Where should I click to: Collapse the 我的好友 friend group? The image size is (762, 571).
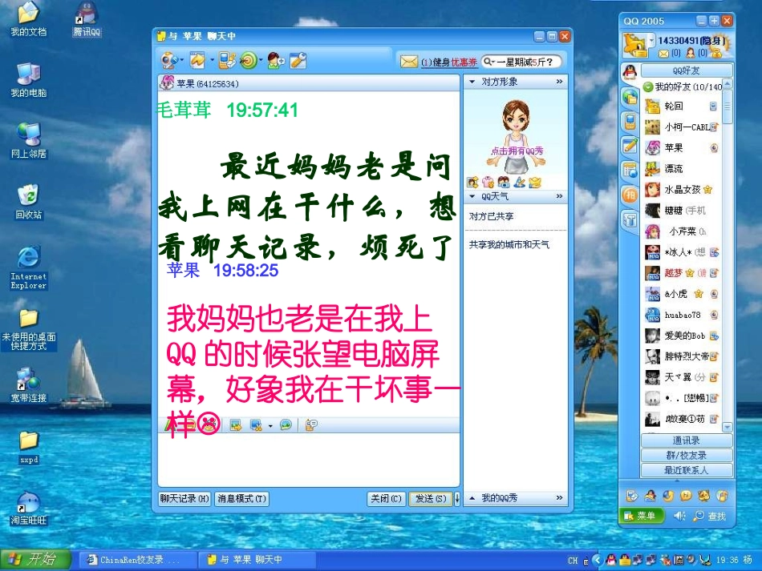tap(648, 86)
